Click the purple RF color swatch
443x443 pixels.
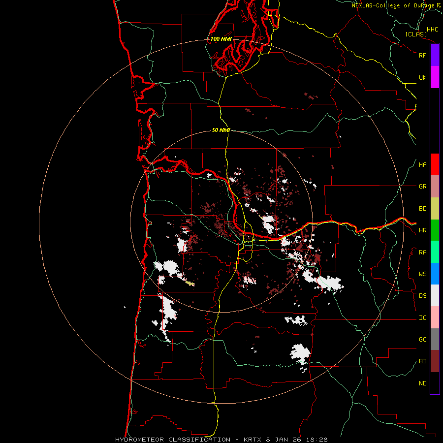pyautogui.click(x=435, y=55)
